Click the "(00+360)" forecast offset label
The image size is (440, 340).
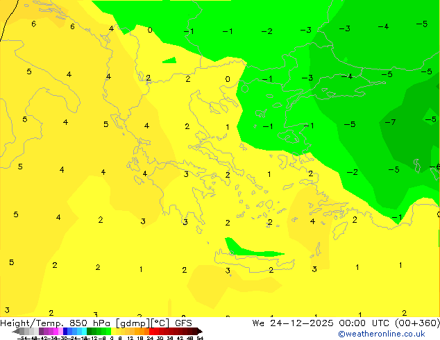pos(418,323)
